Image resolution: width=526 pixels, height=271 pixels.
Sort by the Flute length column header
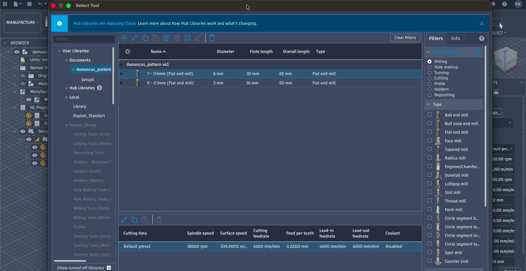pos(261,52)
